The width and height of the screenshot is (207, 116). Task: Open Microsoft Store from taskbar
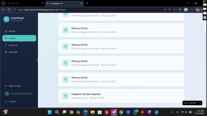(100, 112)
